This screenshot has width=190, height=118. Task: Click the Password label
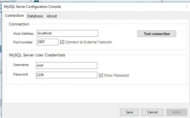pyautogui.click(x=21, y=74)
